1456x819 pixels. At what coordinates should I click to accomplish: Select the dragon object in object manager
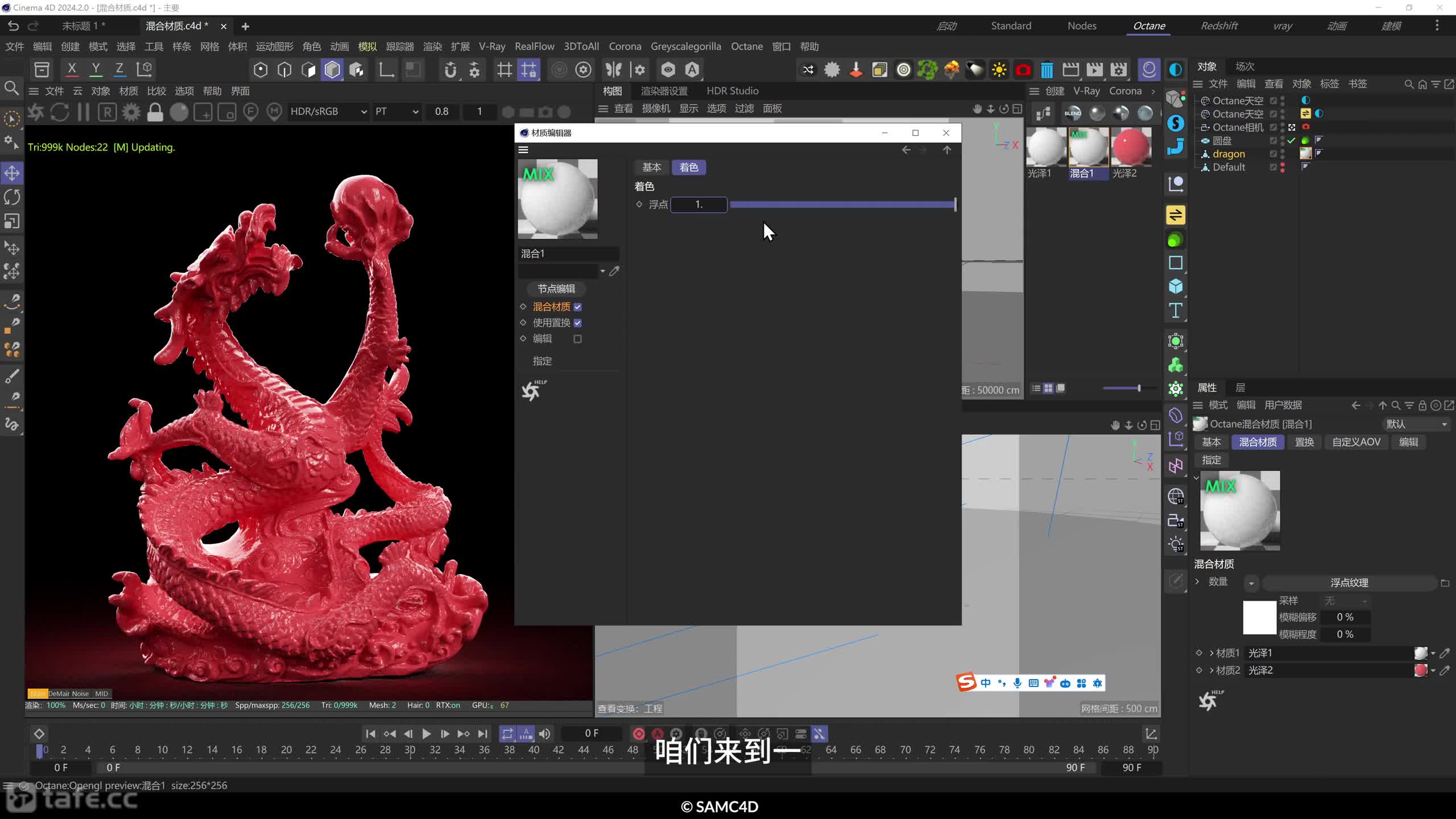click(1228, 154)
